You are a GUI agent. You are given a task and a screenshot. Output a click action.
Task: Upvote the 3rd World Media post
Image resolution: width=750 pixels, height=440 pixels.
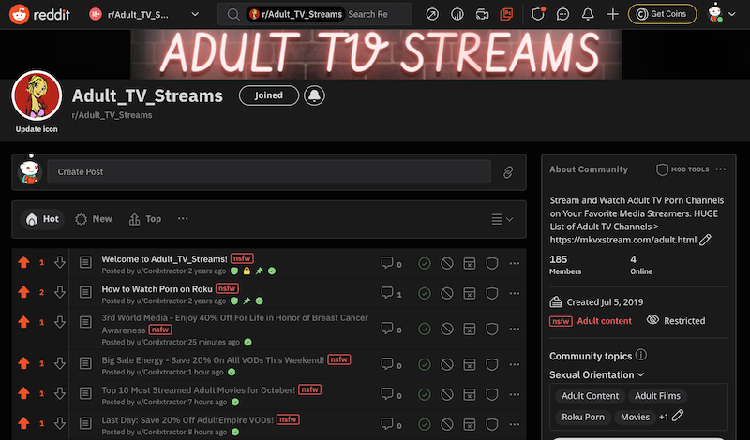point(23,322)
